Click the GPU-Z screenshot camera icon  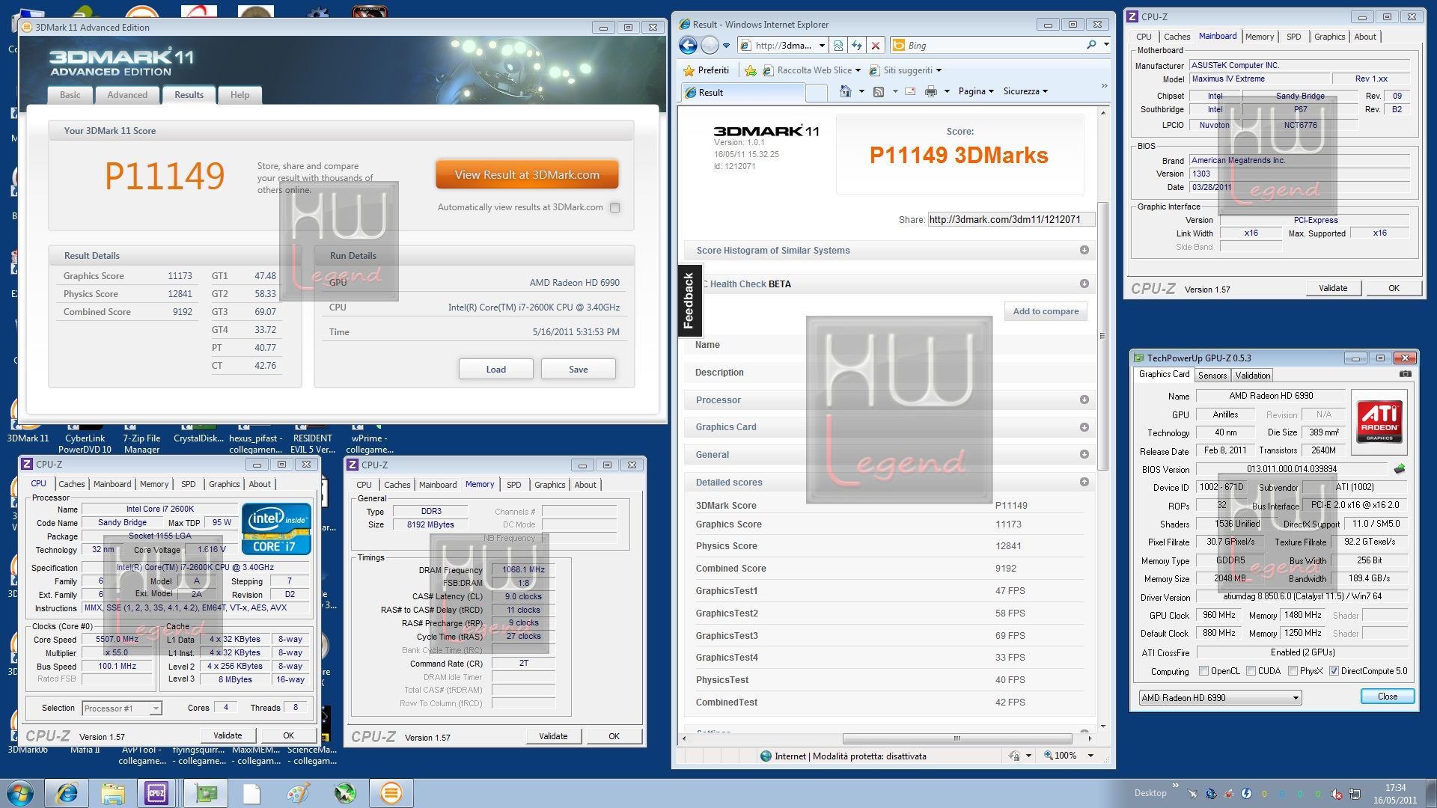1406,374
